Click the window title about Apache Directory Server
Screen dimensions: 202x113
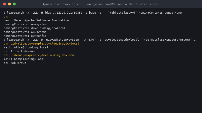101,4
